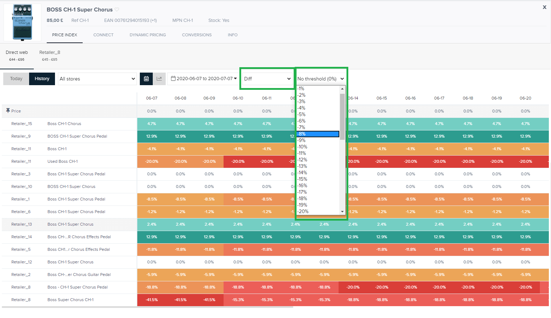The image size is (551, 318).
Task: Switch to the CONVERSIONS tab
Action: (x=197, y=35)
